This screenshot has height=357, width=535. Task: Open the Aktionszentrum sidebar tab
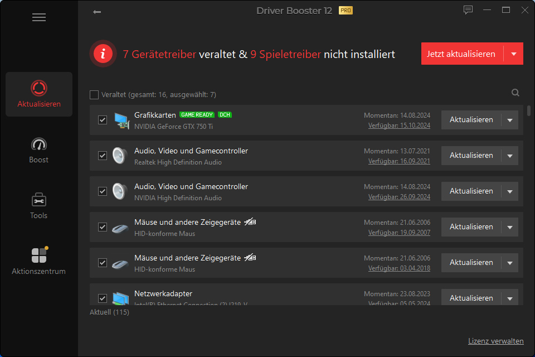pyautogui.click(x=39, y=261)
